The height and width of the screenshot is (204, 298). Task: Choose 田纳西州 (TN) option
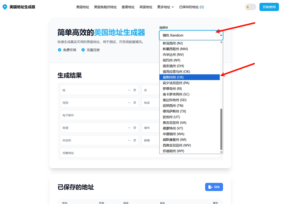pos(189,106)
